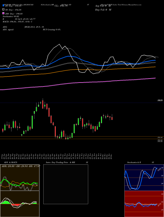Click the 'Avg Vol: 0 M' text
Image resolution: width=164 pixels, height=217 pixels.
103,6
